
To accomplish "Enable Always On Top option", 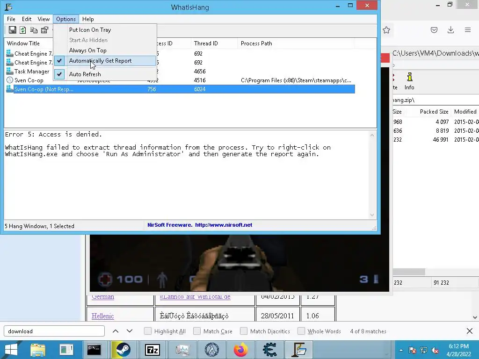I will pyautogui.click(x=105, y=50).
